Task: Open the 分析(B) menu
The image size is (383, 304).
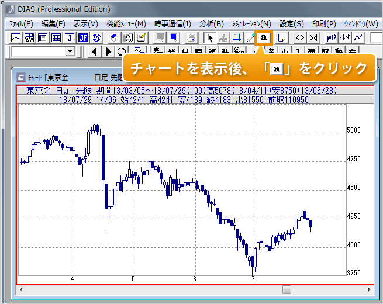Action: (211, 24)
